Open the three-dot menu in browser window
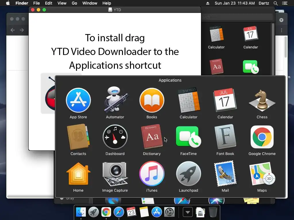This screenshot has width=294, height=220. tap(281, 30)
